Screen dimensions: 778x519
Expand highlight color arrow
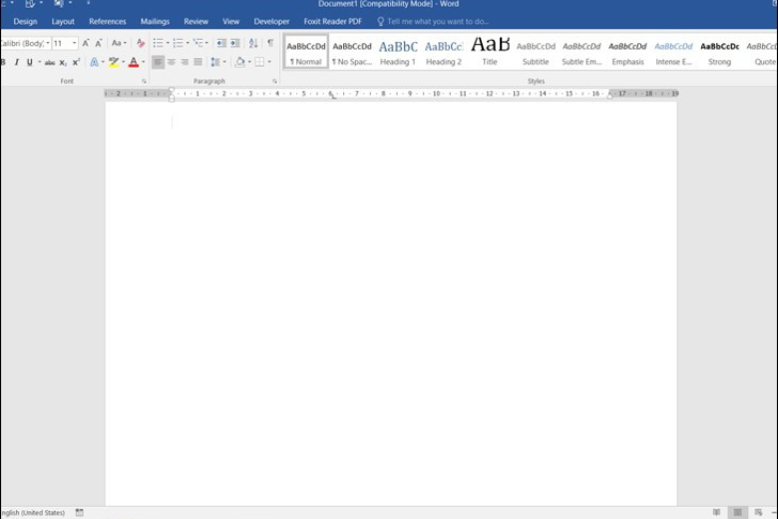(124, 62)
